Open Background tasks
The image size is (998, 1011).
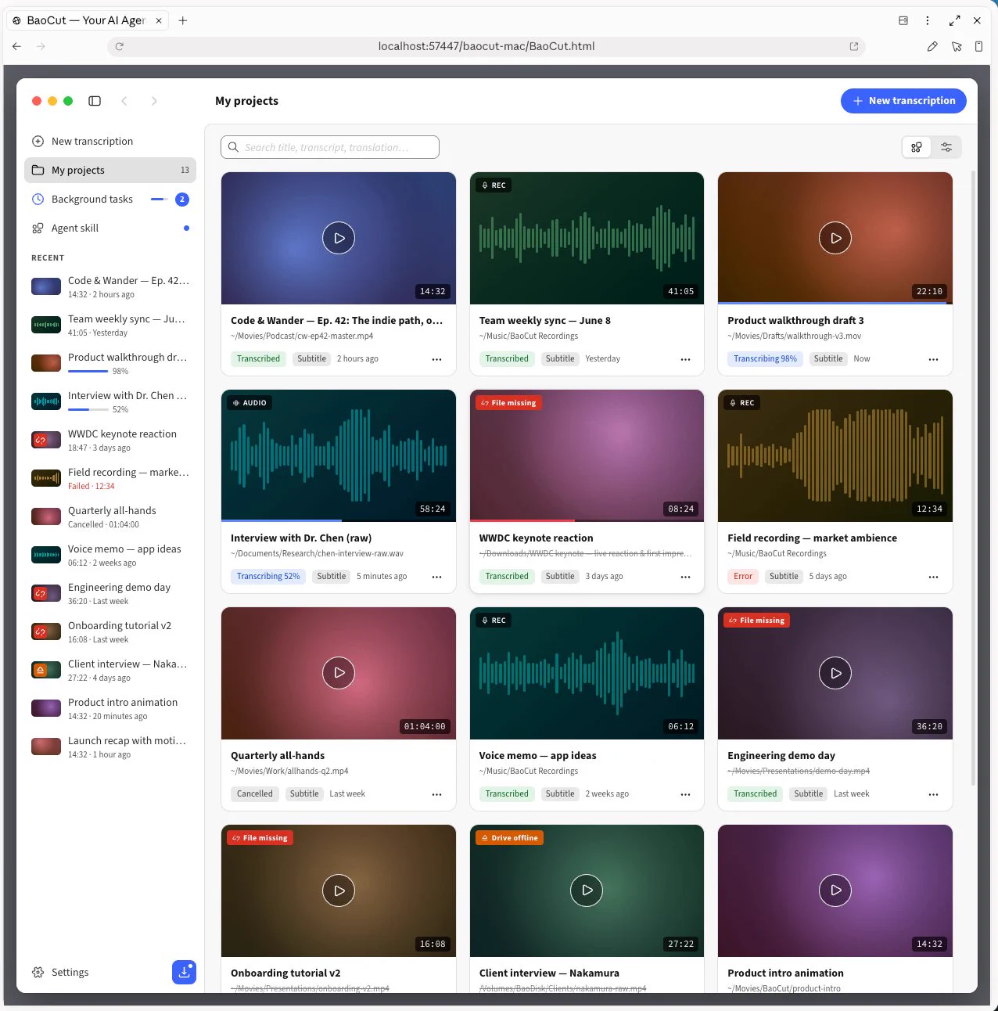[110, 200]
